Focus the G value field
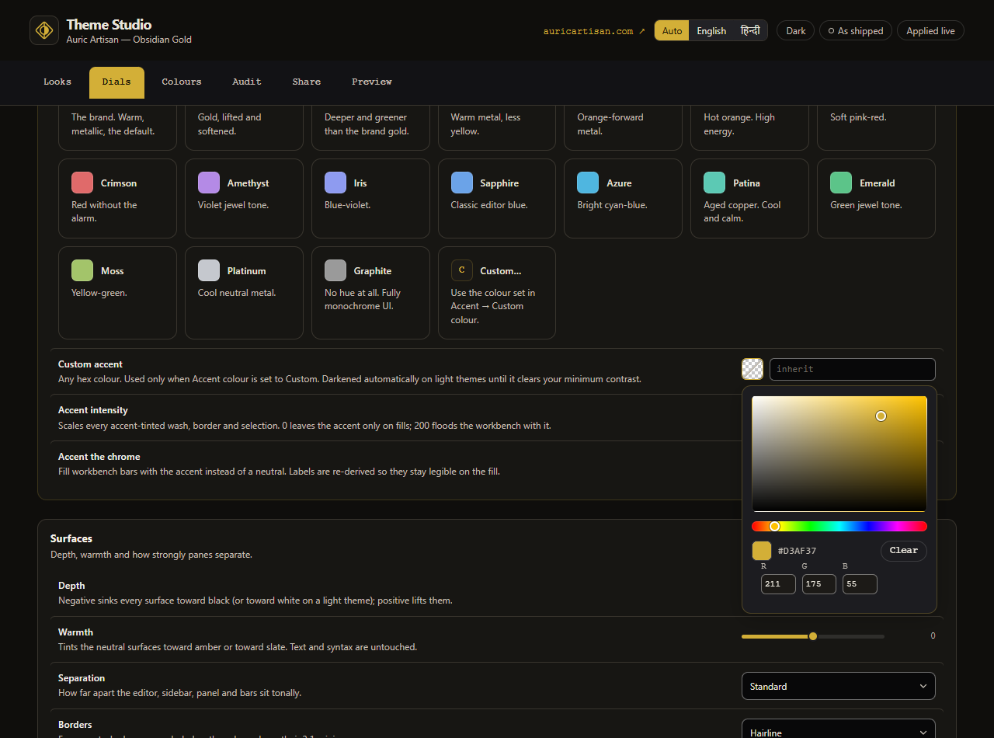 pyautogui.click(x=819, y=584)
